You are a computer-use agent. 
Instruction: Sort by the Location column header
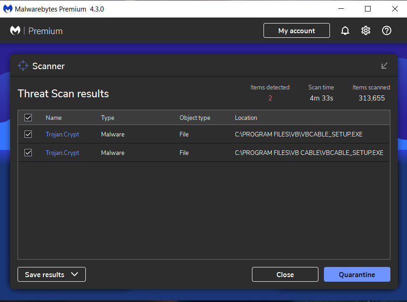(x=246, y=118)
